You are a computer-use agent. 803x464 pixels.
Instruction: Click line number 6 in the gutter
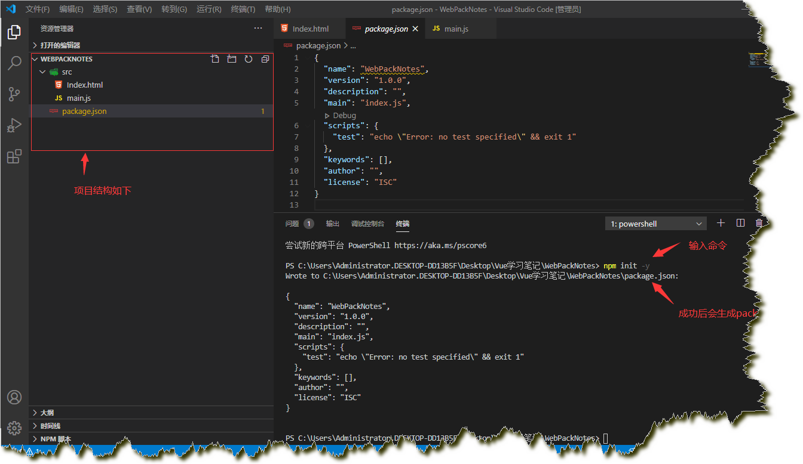coord(296,125)
